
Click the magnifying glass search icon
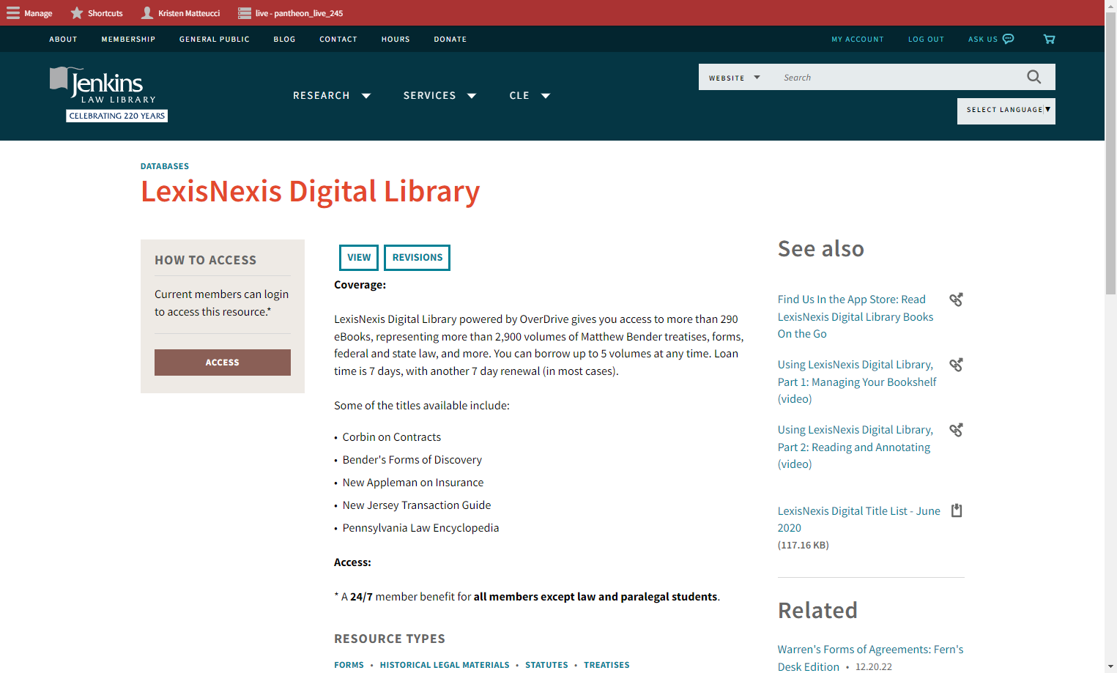[1034, 77]
